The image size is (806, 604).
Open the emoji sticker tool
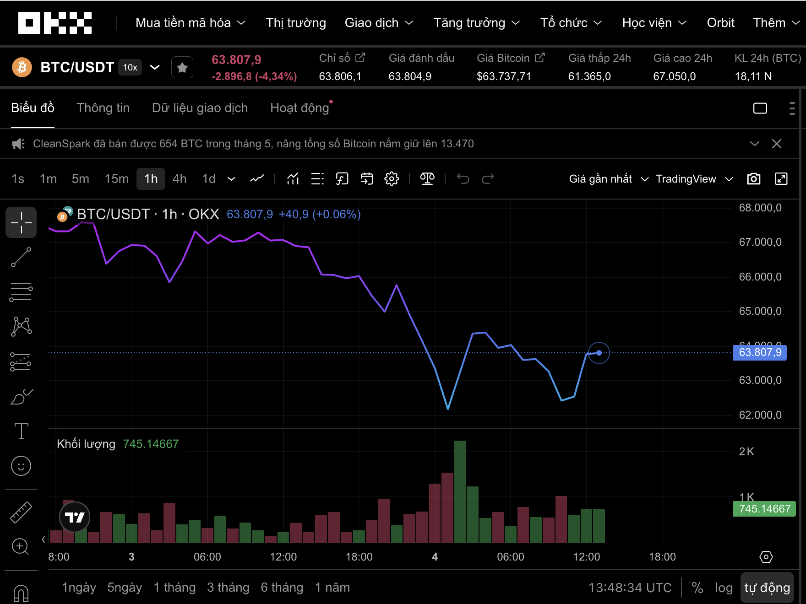coord(21,466)
